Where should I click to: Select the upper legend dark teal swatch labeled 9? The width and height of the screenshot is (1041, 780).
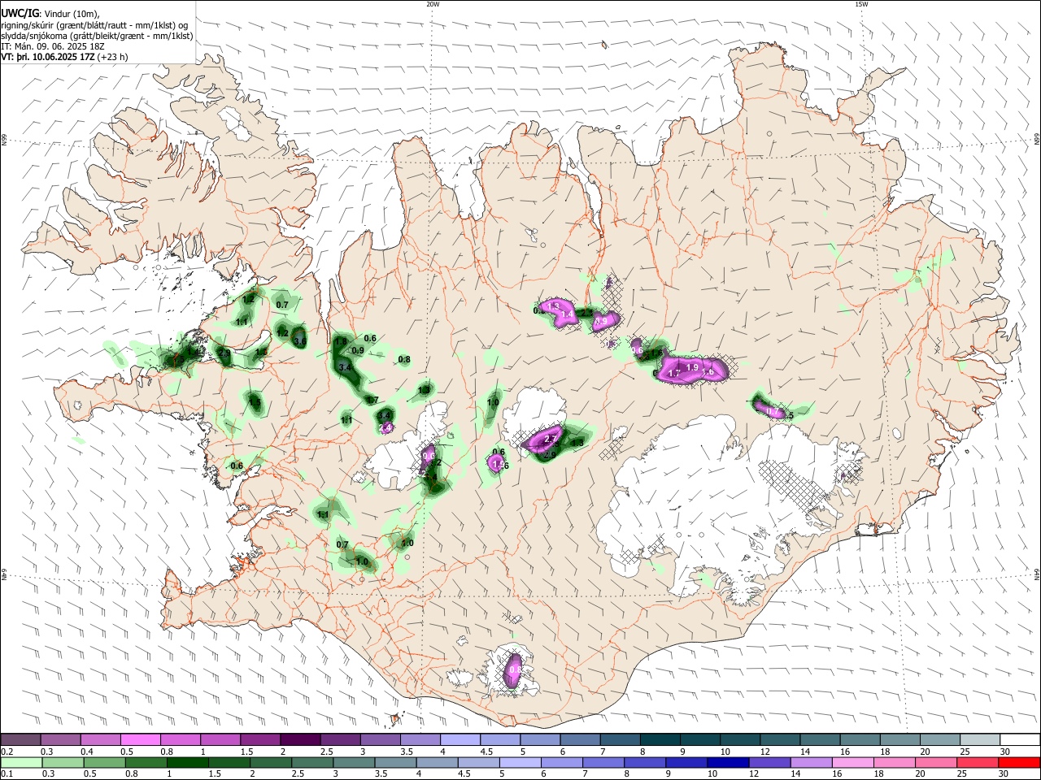pyautogui.click(x=700, y=739)
